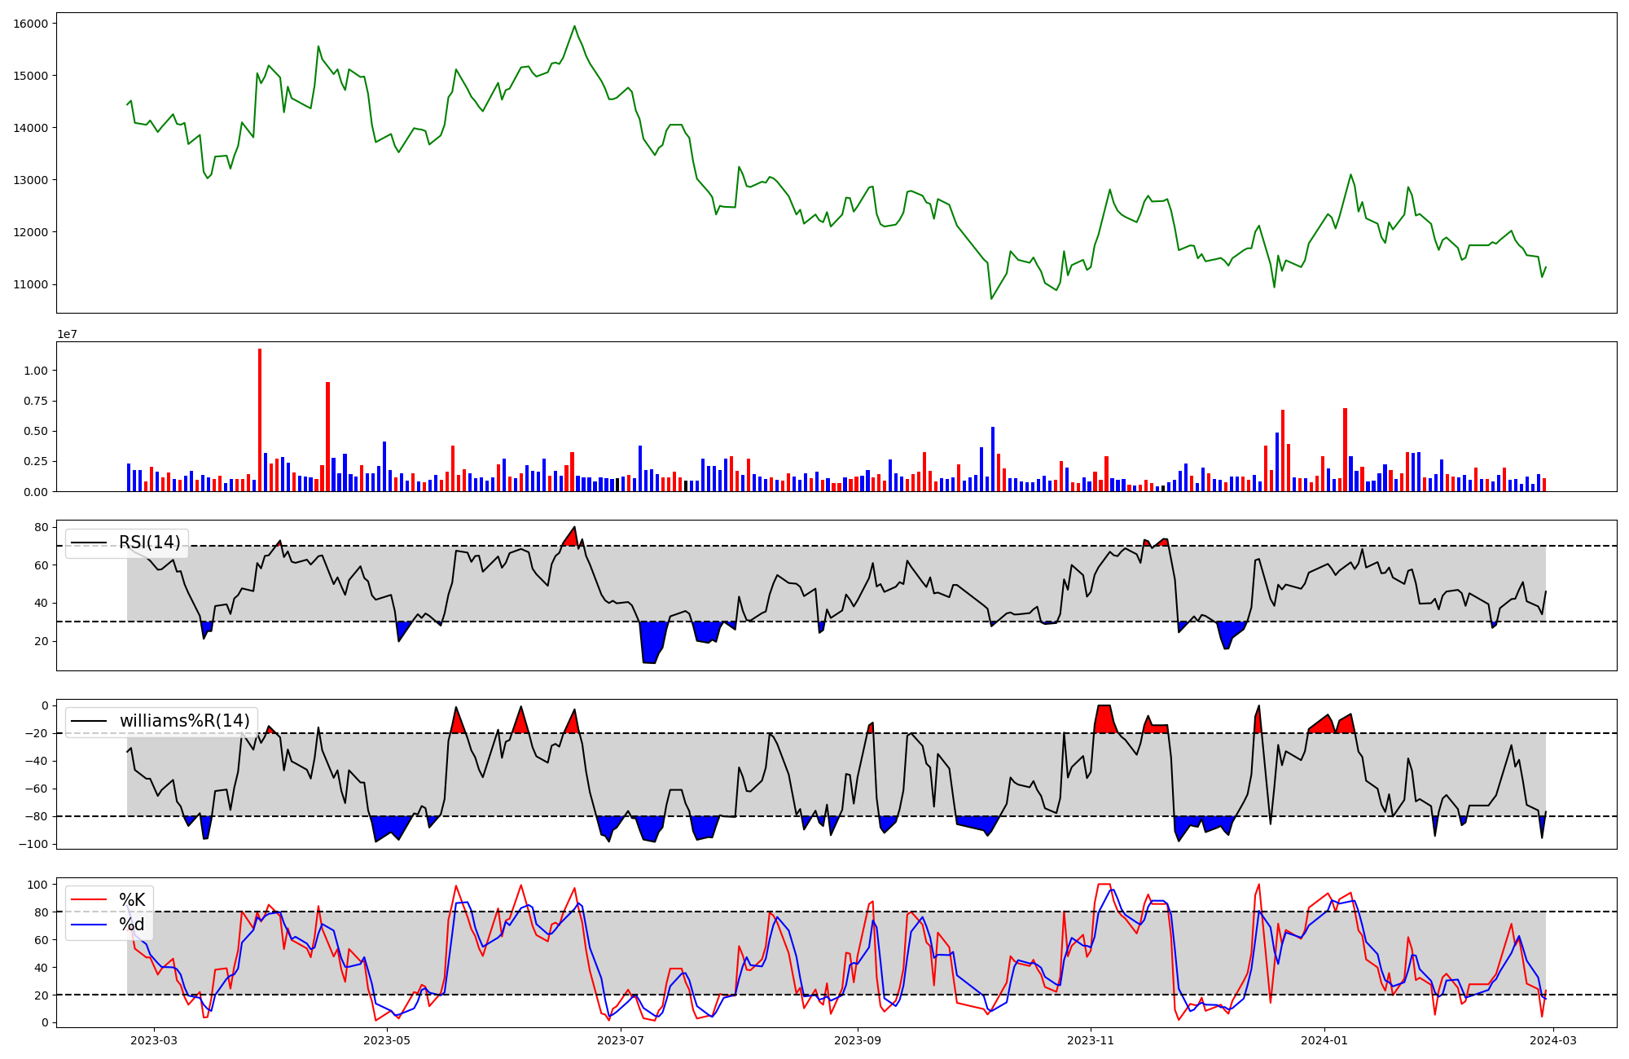The height and width of the screenshot is (1059, 1629).
Task: Click the highest peak of the green price line
Action: pos(574,27)
